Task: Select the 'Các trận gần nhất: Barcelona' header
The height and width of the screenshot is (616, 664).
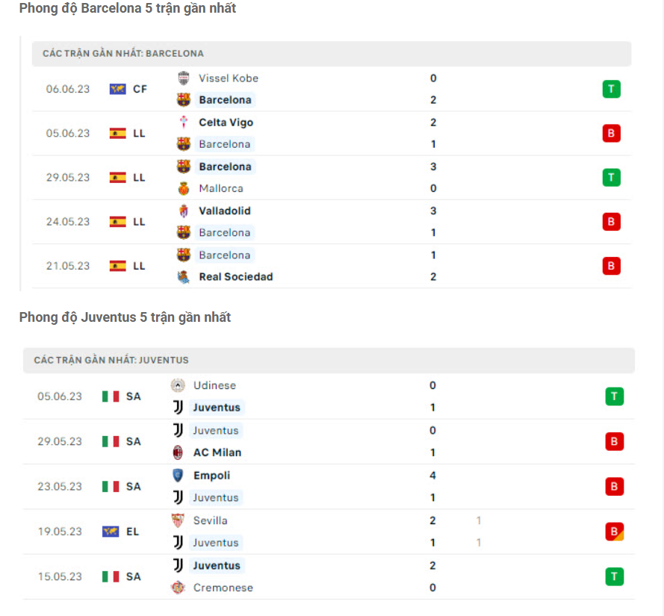Action: pyautogui.click(x=123, y=54)
